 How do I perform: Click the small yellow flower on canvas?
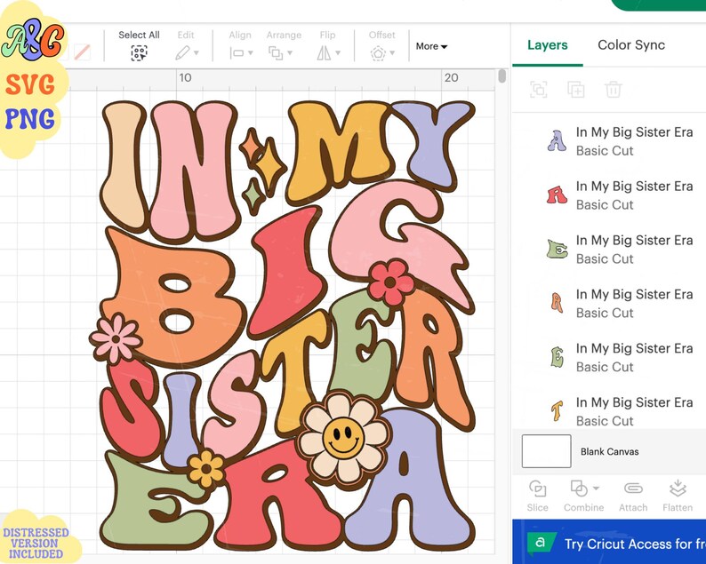(x=206, y=469)
